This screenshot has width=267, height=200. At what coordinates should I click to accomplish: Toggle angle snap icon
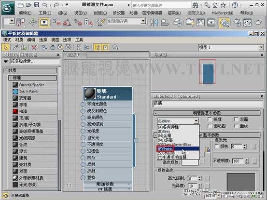click(x=67, y=23)
